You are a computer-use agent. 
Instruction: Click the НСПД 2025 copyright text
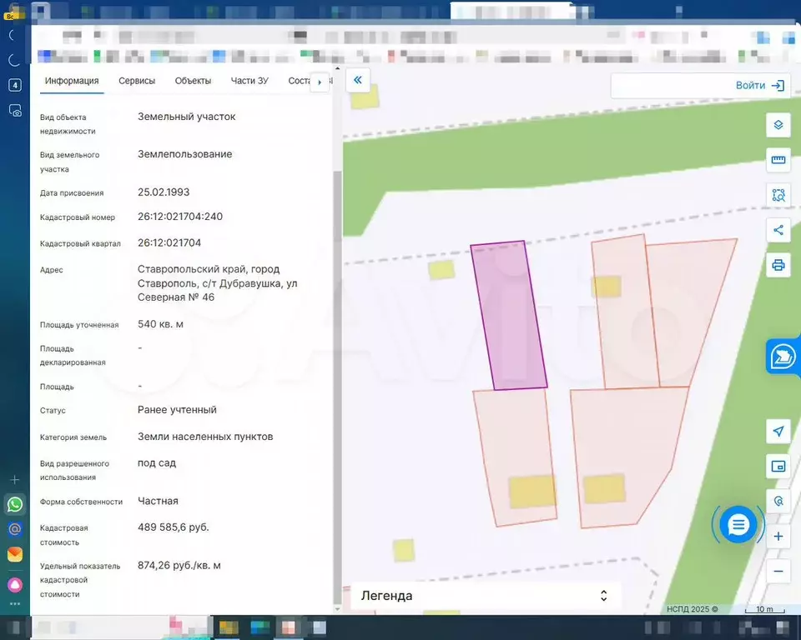[x=693, y=609]
